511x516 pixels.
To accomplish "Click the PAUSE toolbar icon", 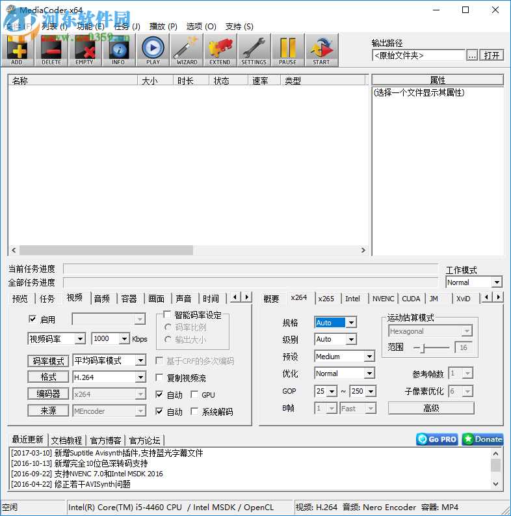I will click(287, 49).
